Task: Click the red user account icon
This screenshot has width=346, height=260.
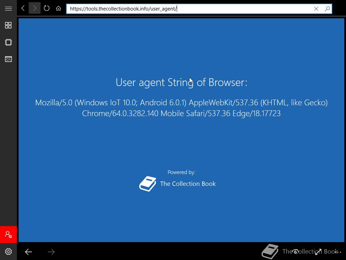Action: [8, 235]
